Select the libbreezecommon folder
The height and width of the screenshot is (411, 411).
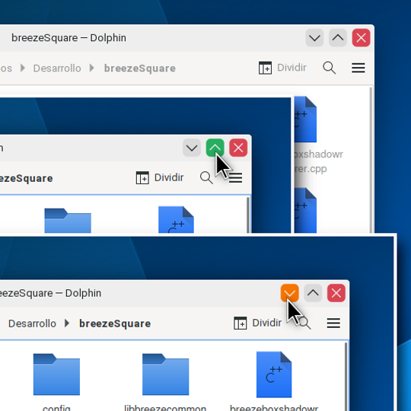click(x=165, y=374)
